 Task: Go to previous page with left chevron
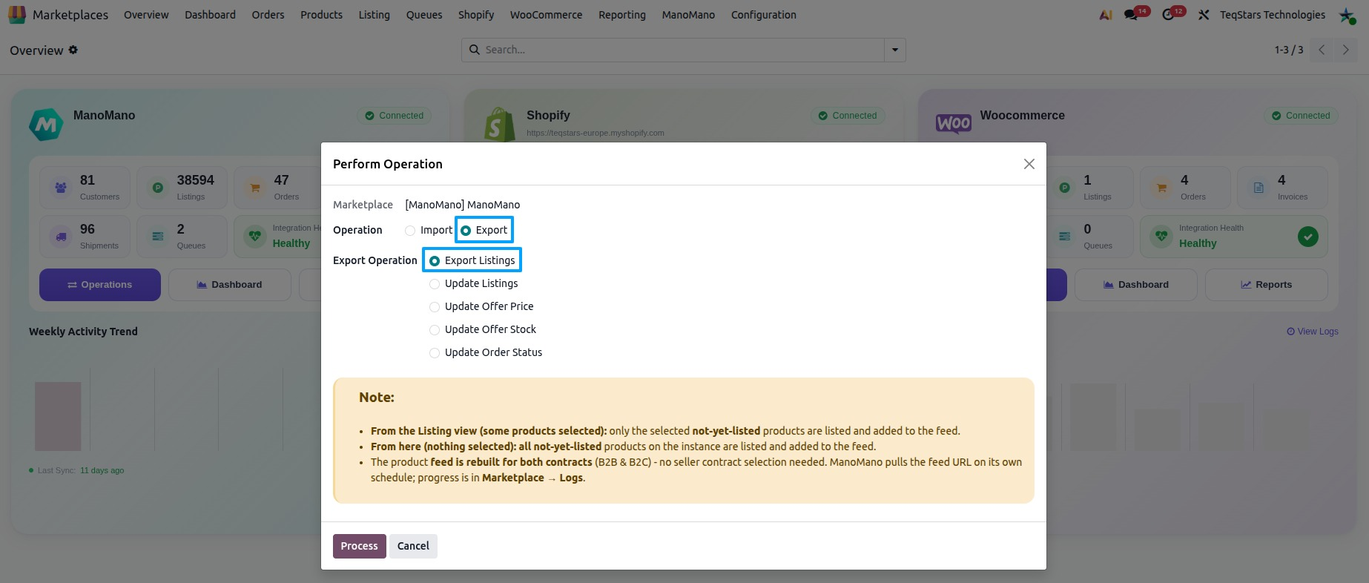[1322, 50]
